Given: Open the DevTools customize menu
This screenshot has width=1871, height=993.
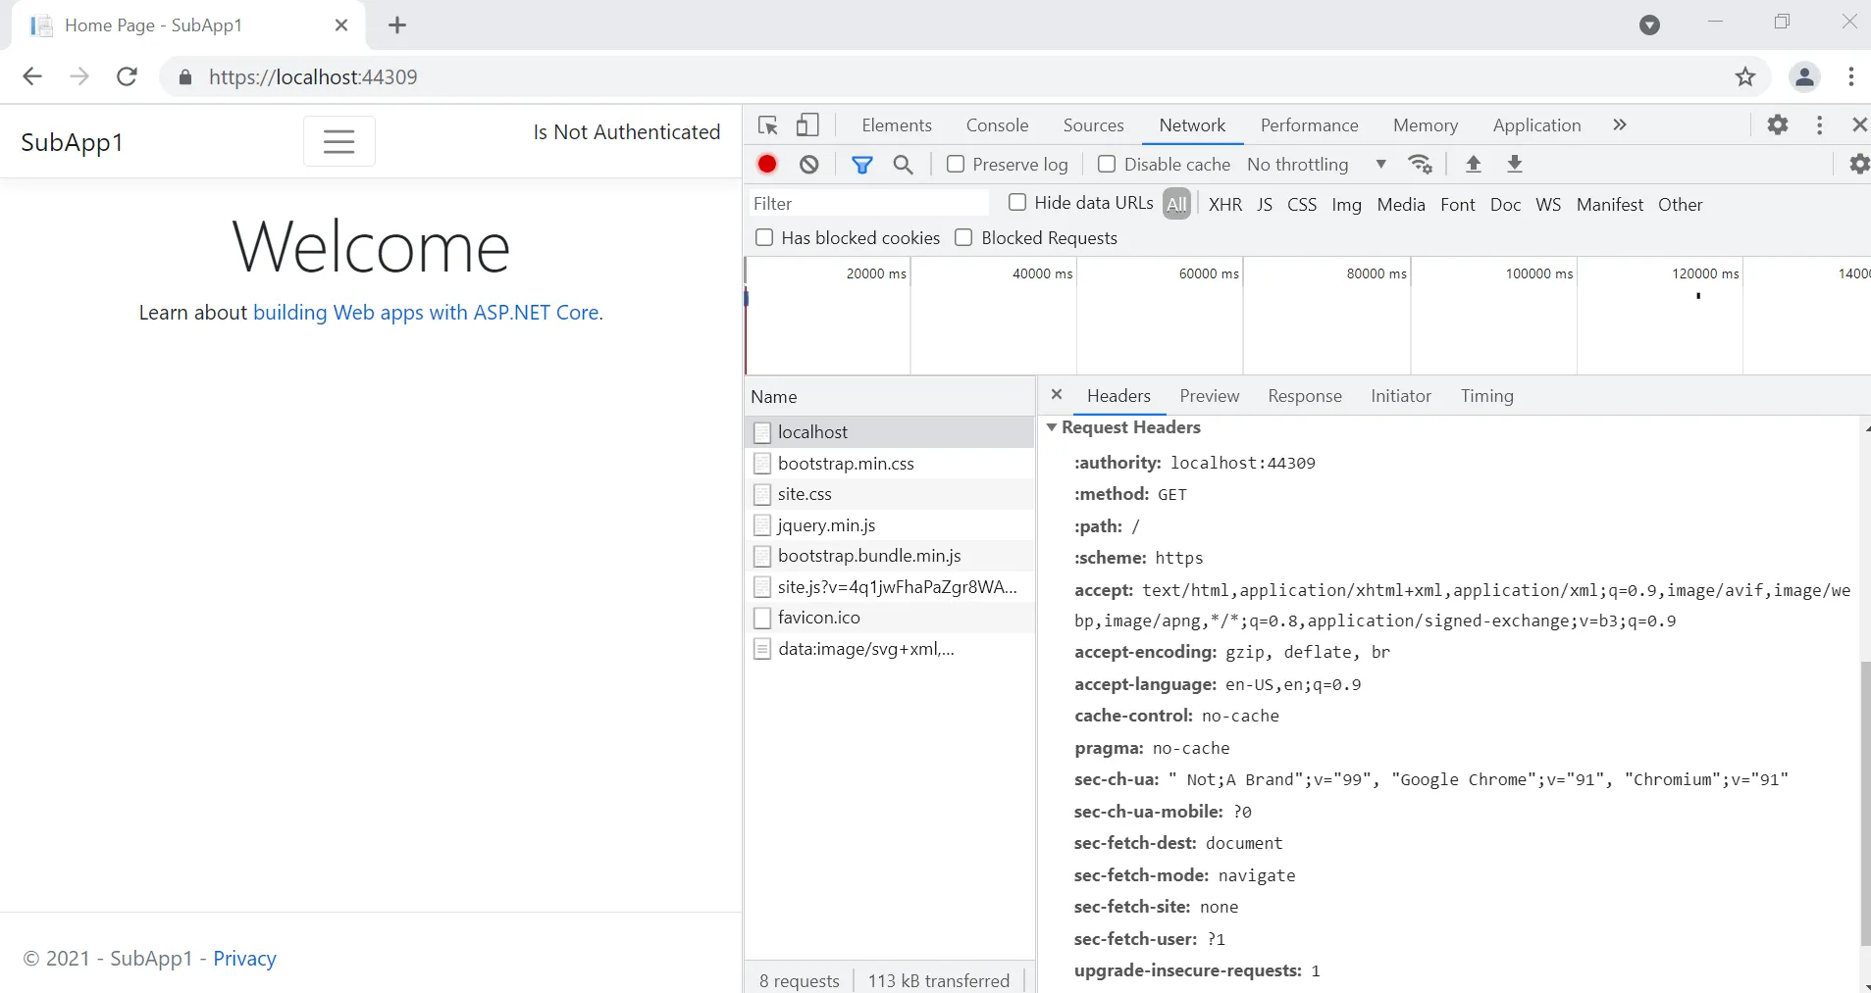Looking at the screenshot, I should point(1820,125).
